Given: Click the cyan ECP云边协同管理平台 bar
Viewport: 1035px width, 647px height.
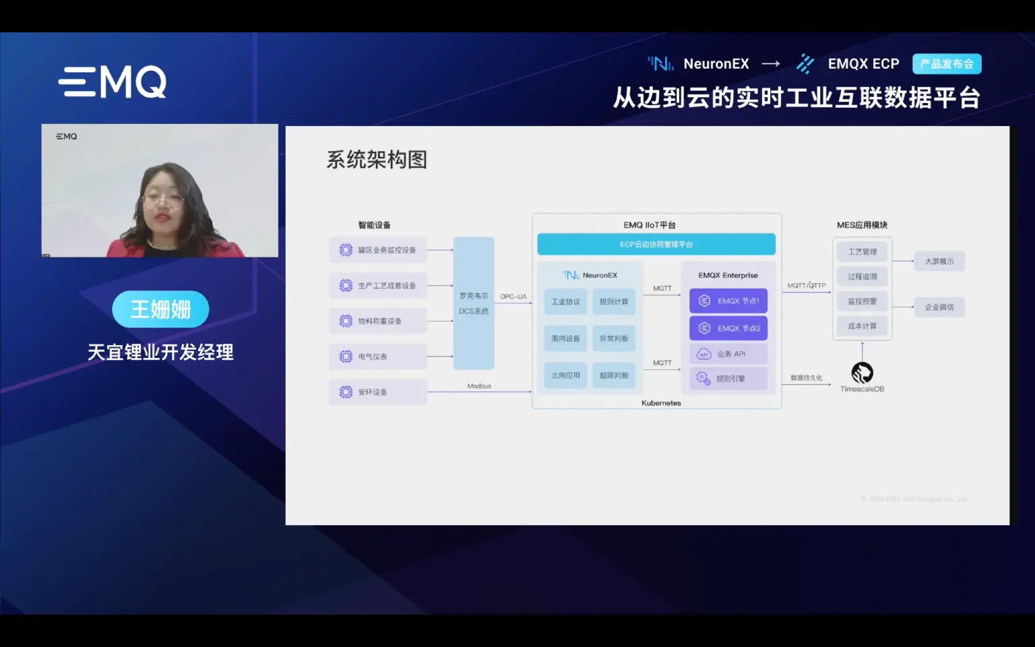Looking at the screenshot, I should point(656,245).
